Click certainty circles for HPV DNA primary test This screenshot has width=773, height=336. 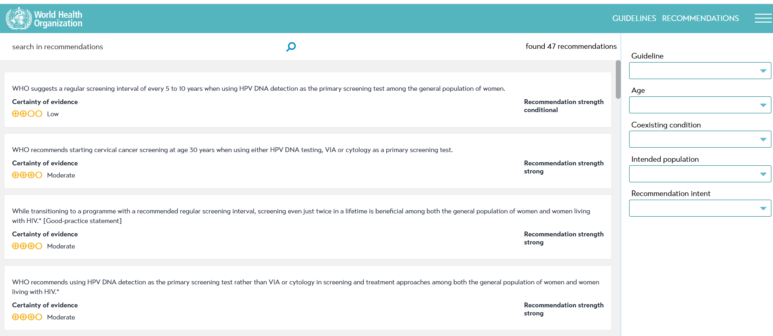tap(27, 317)
